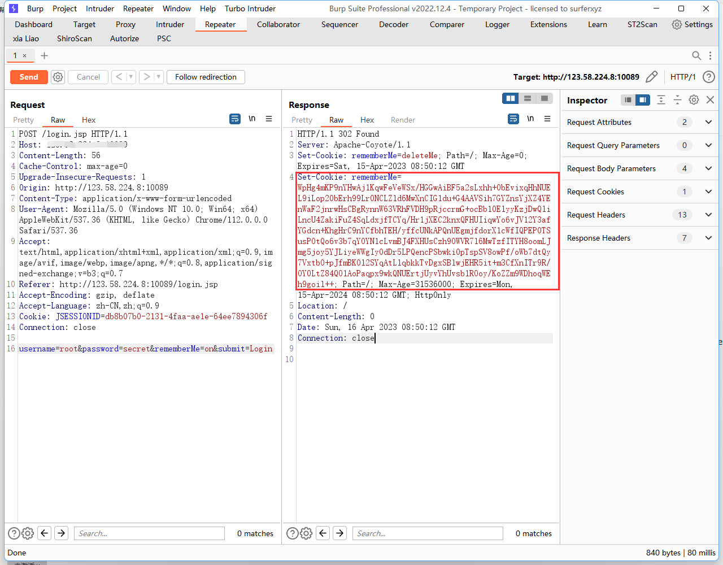
Task: Focus the response search field
Action: pyautogui.click(x=428, y=533)
